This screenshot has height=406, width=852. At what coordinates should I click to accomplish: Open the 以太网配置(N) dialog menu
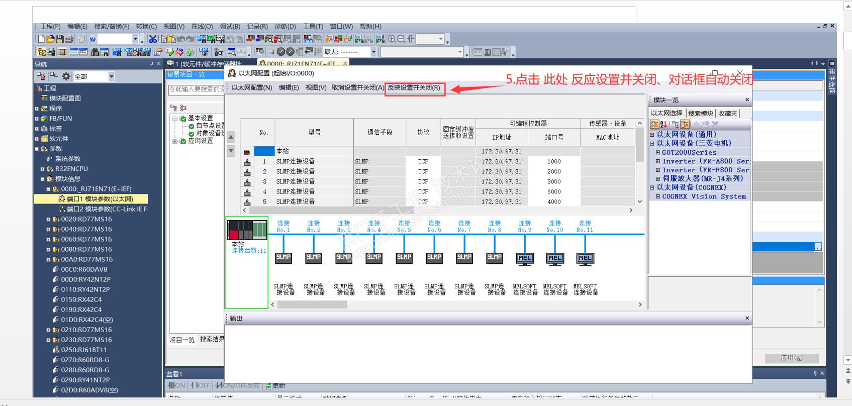click(x=252, y=87)
